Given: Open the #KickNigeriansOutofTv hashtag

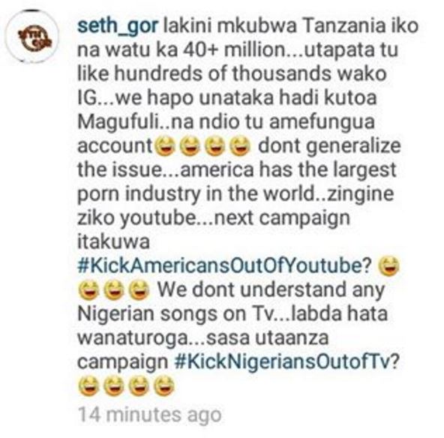Looking at the screenshot, I should [x=287, y=361].
